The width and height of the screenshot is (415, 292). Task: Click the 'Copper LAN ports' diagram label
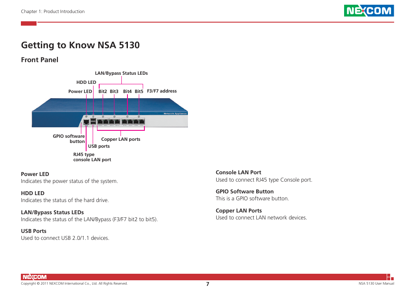pyautogui.click(x=120, y=139)
